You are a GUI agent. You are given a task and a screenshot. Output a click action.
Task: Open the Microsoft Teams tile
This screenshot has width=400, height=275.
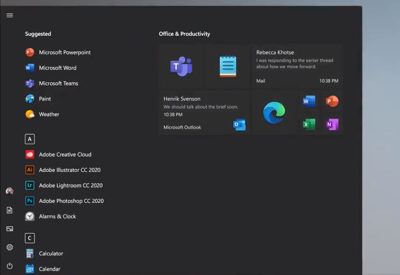click(x=181, y=66)
